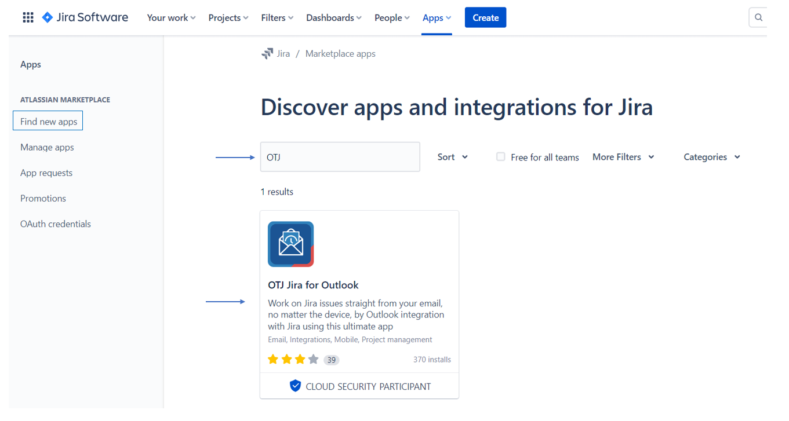
Task: Open App requests page
Action: pyautogui.click(x=46, y=173)
